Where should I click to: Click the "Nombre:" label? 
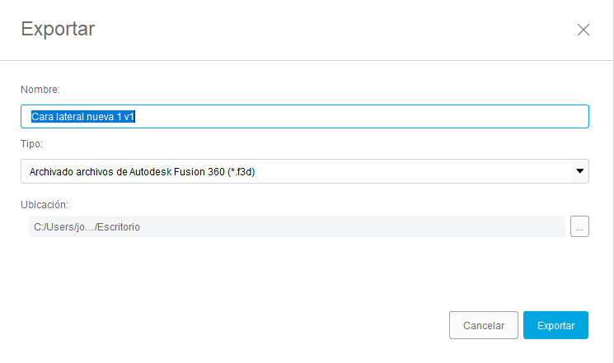point(40,89)
